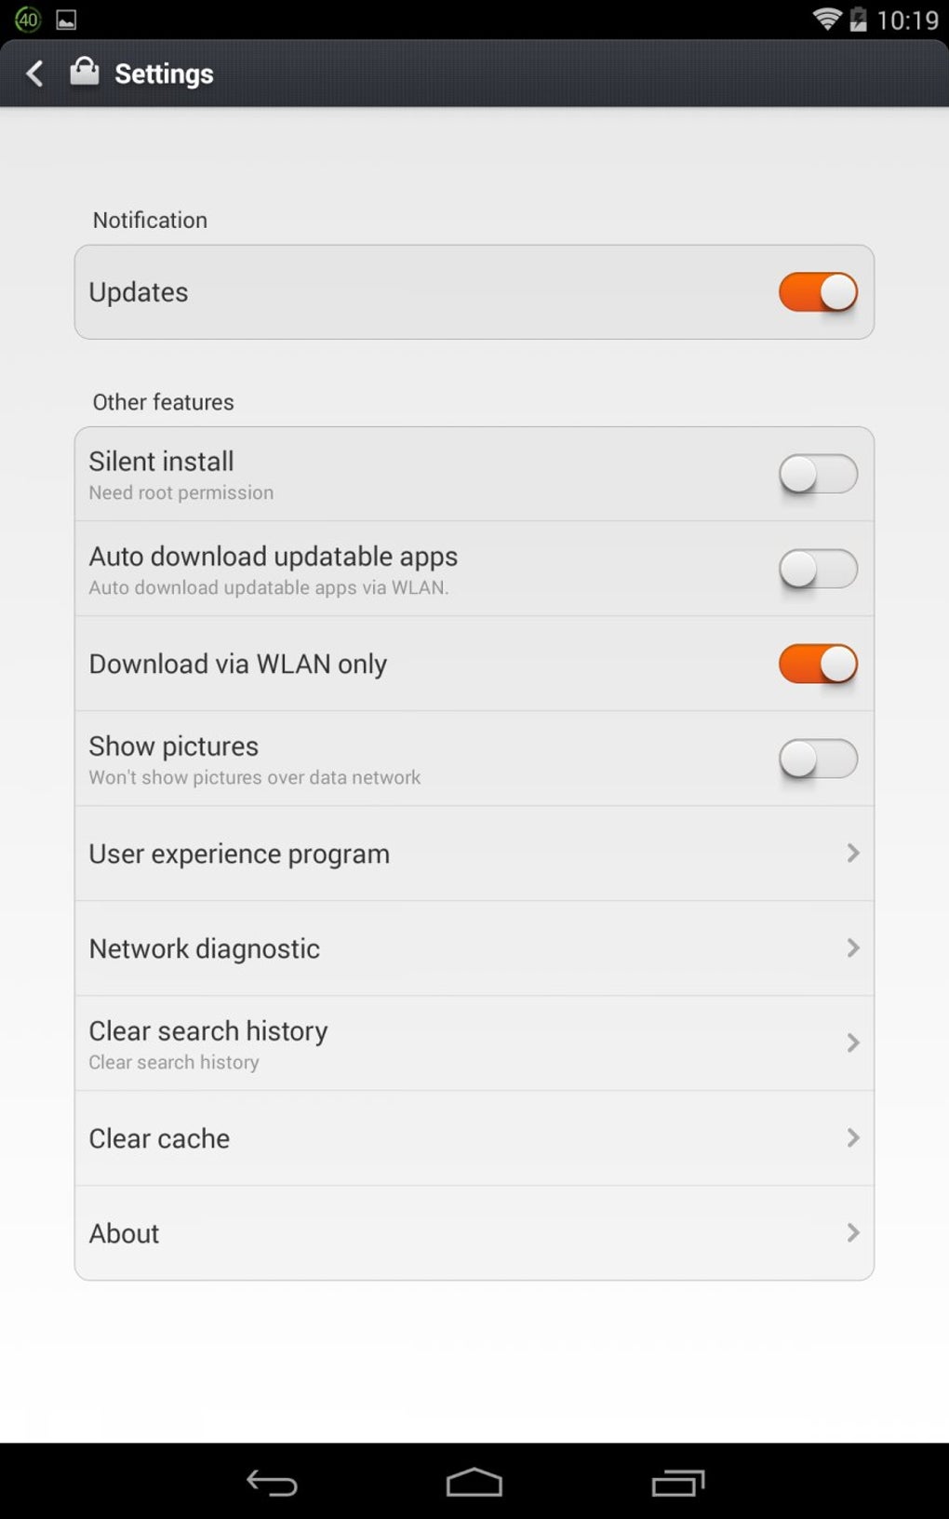Tap the Clear cache chevron arrow

click(x=852, y=1138)
